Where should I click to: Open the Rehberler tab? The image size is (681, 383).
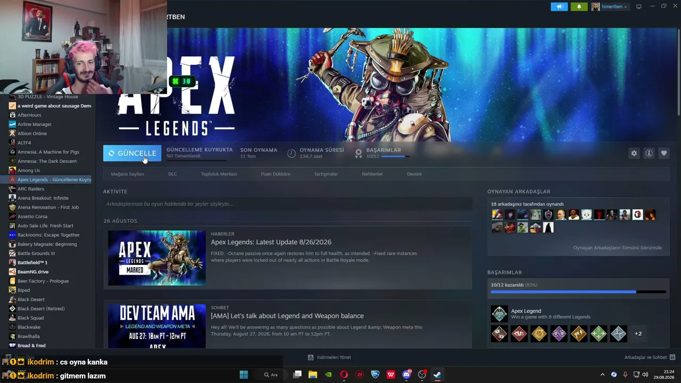click(x=372, y=174)
